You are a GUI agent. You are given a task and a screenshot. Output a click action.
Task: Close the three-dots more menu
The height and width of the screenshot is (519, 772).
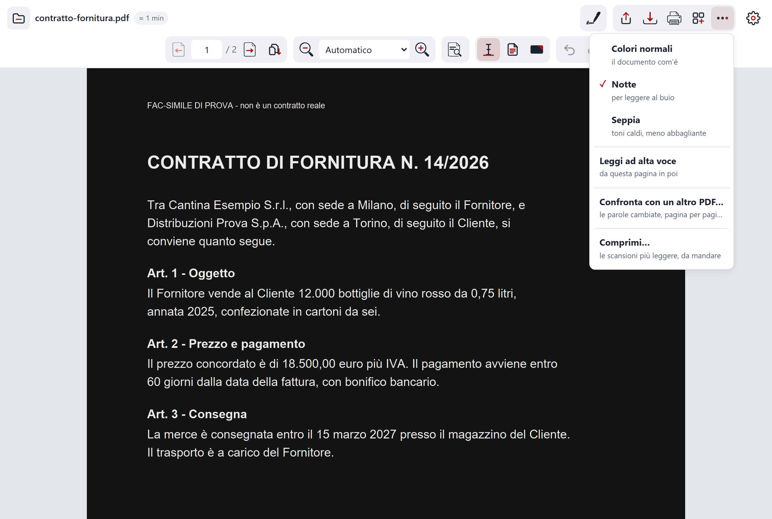pyautogui.click(x=722, y=18)
